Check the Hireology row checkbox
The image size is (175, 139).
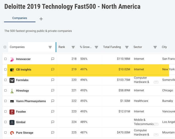coord(5,91)
